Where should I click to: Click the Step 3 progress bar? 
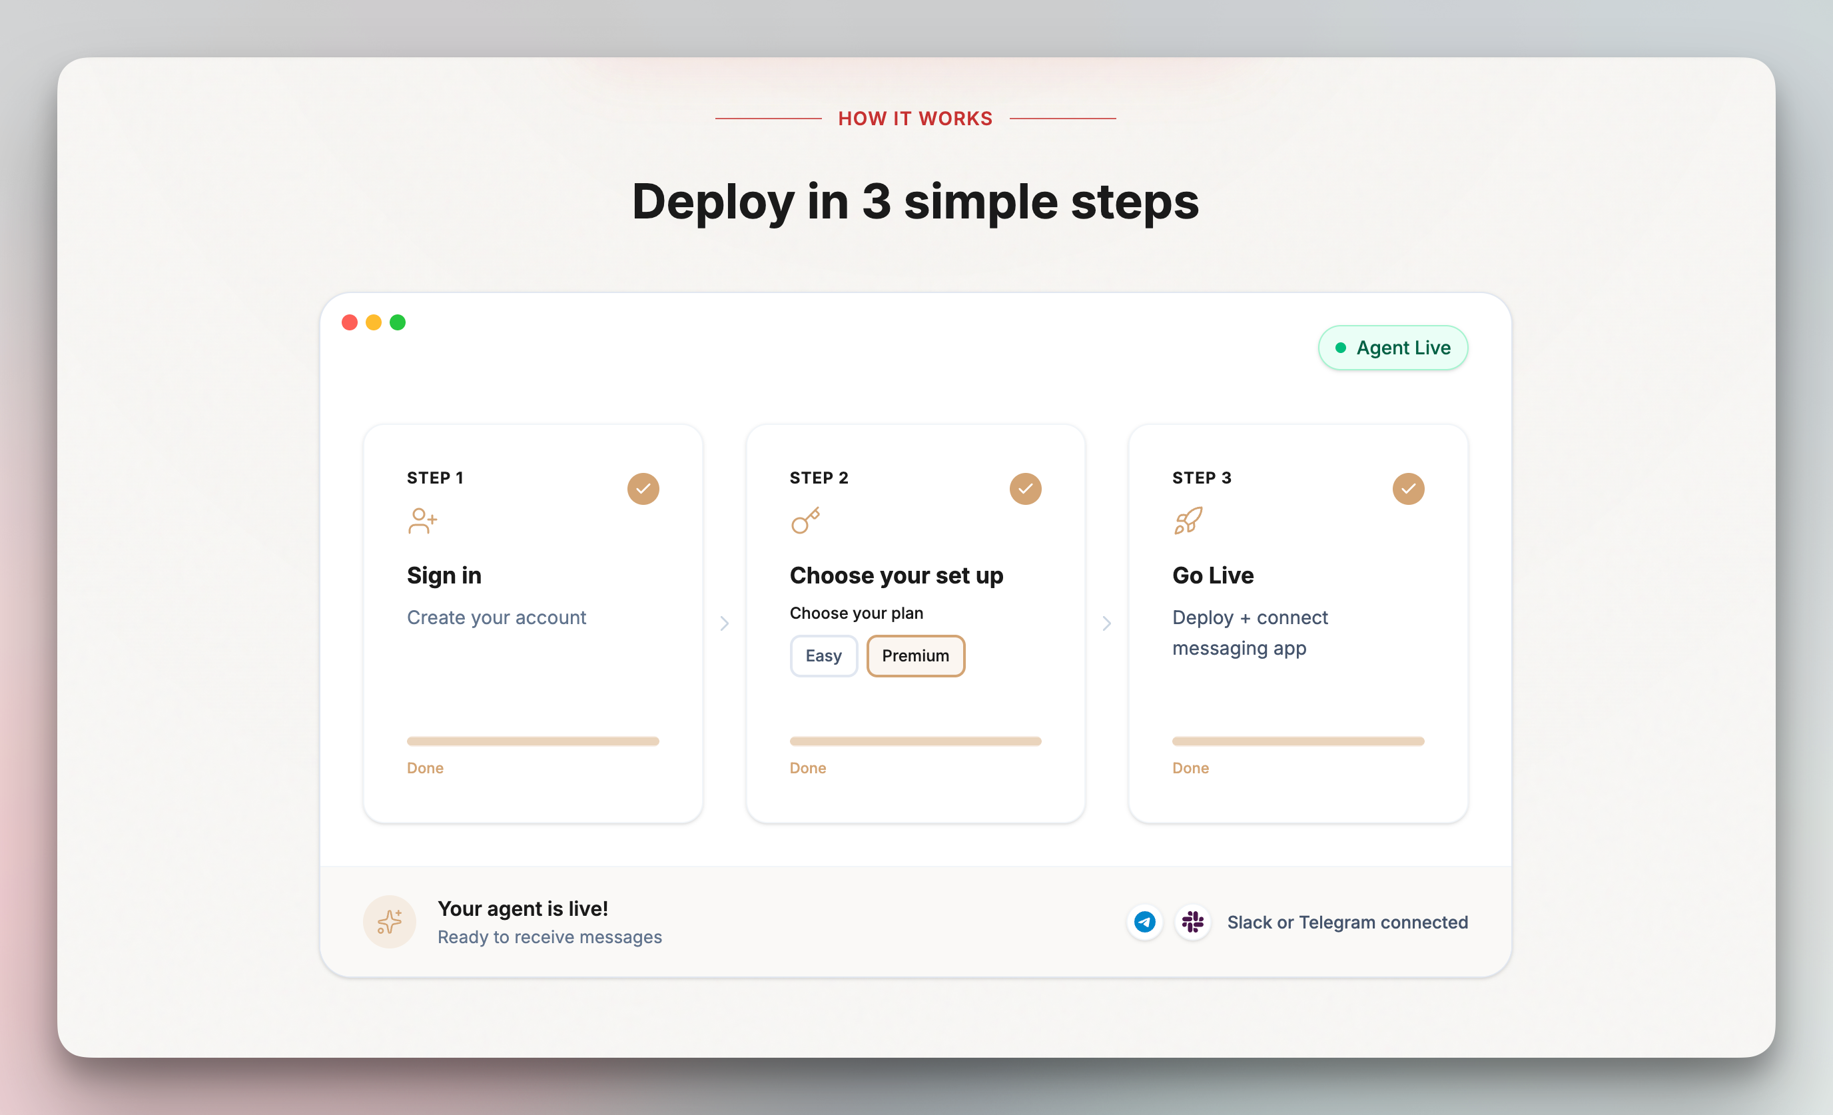(x=1298, y=741)
